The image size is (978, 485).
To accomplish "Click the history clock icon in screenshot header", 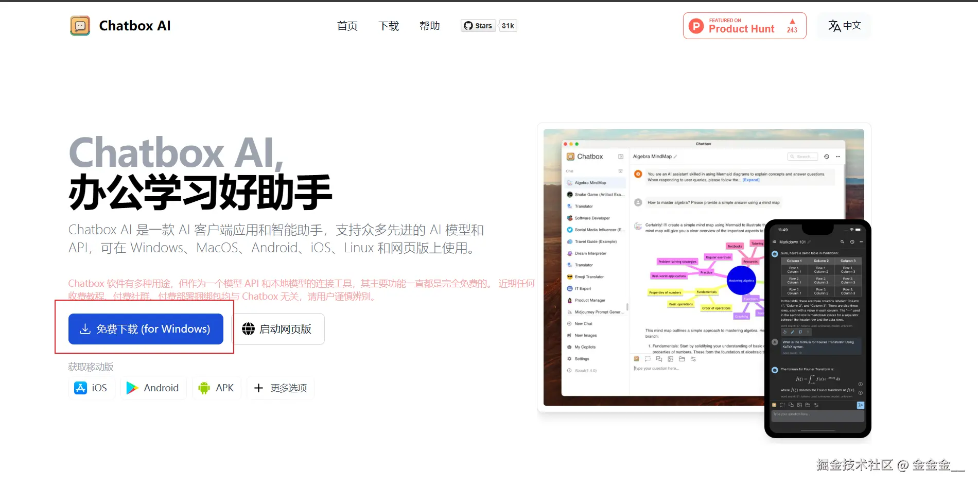I will [x=827, y=157].
